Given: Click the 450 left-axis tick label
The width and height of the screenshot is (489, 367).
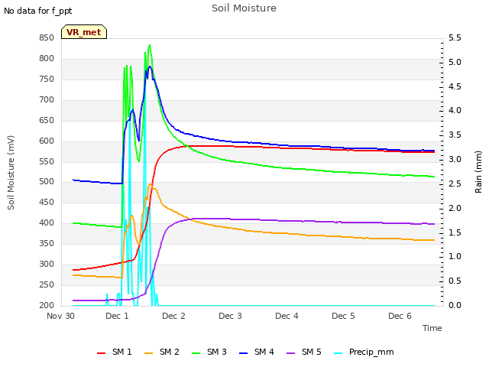Looking at the screenshot, I should click(47, 202).
